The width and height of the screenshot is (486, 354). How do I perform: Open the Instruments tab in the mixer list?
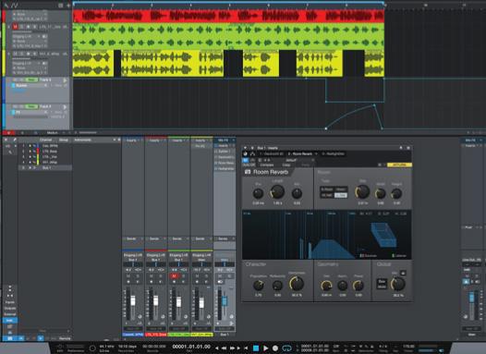click(x=83, y=140)
